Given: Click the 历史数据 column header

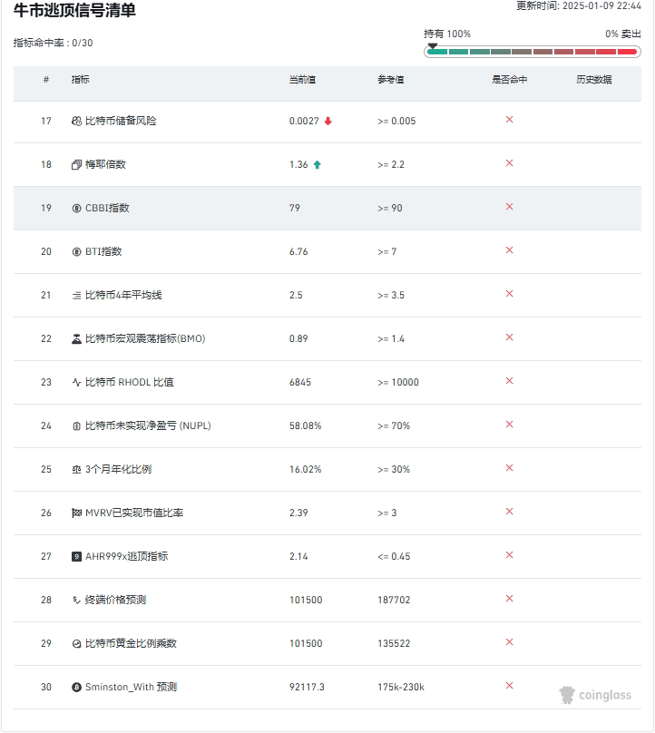Looking at the screenshot, I should point(594,80).
